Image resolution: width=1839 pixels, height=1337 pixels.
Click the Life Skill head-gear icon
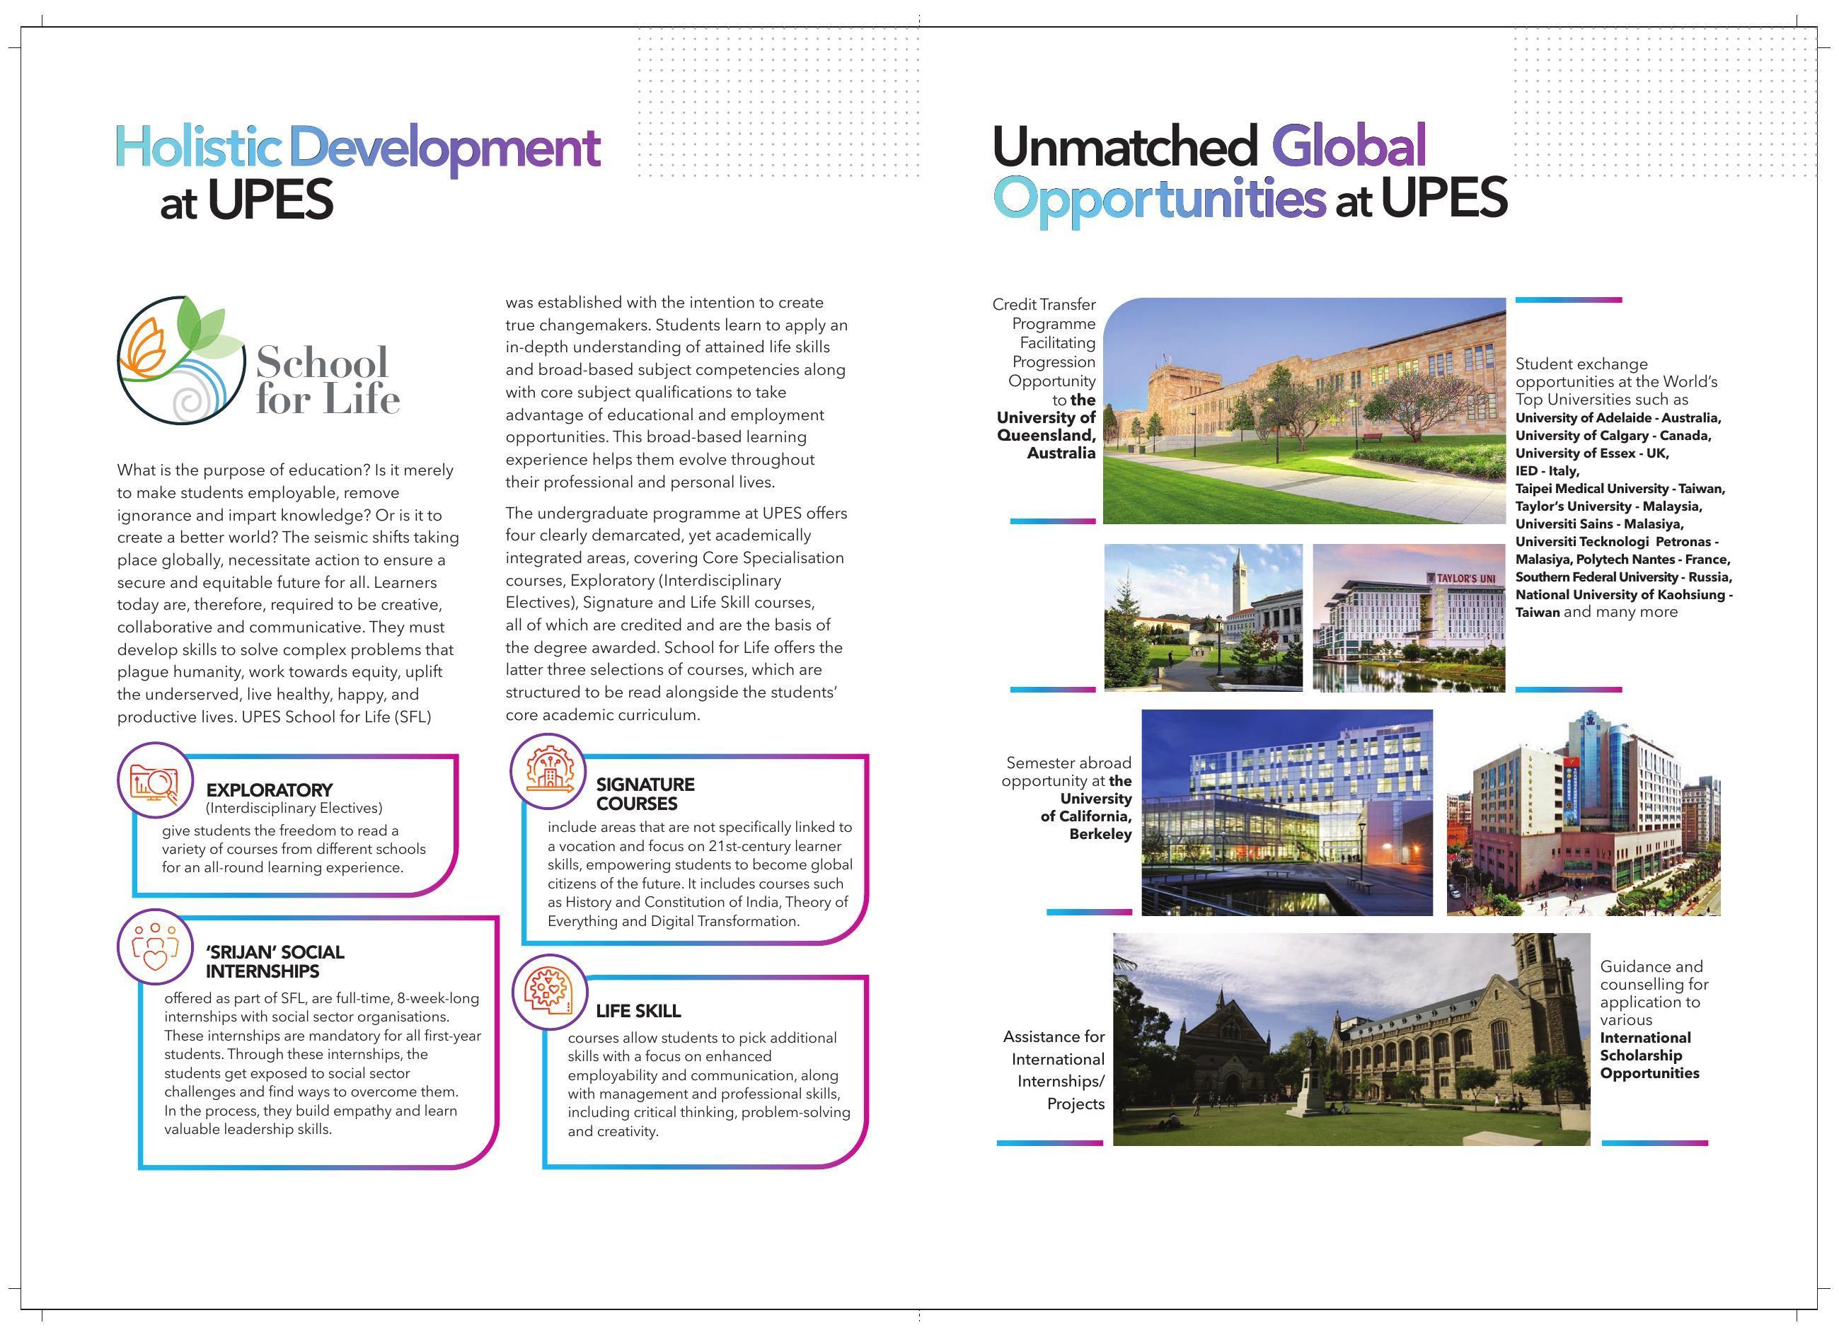click(x=550, y=992)
